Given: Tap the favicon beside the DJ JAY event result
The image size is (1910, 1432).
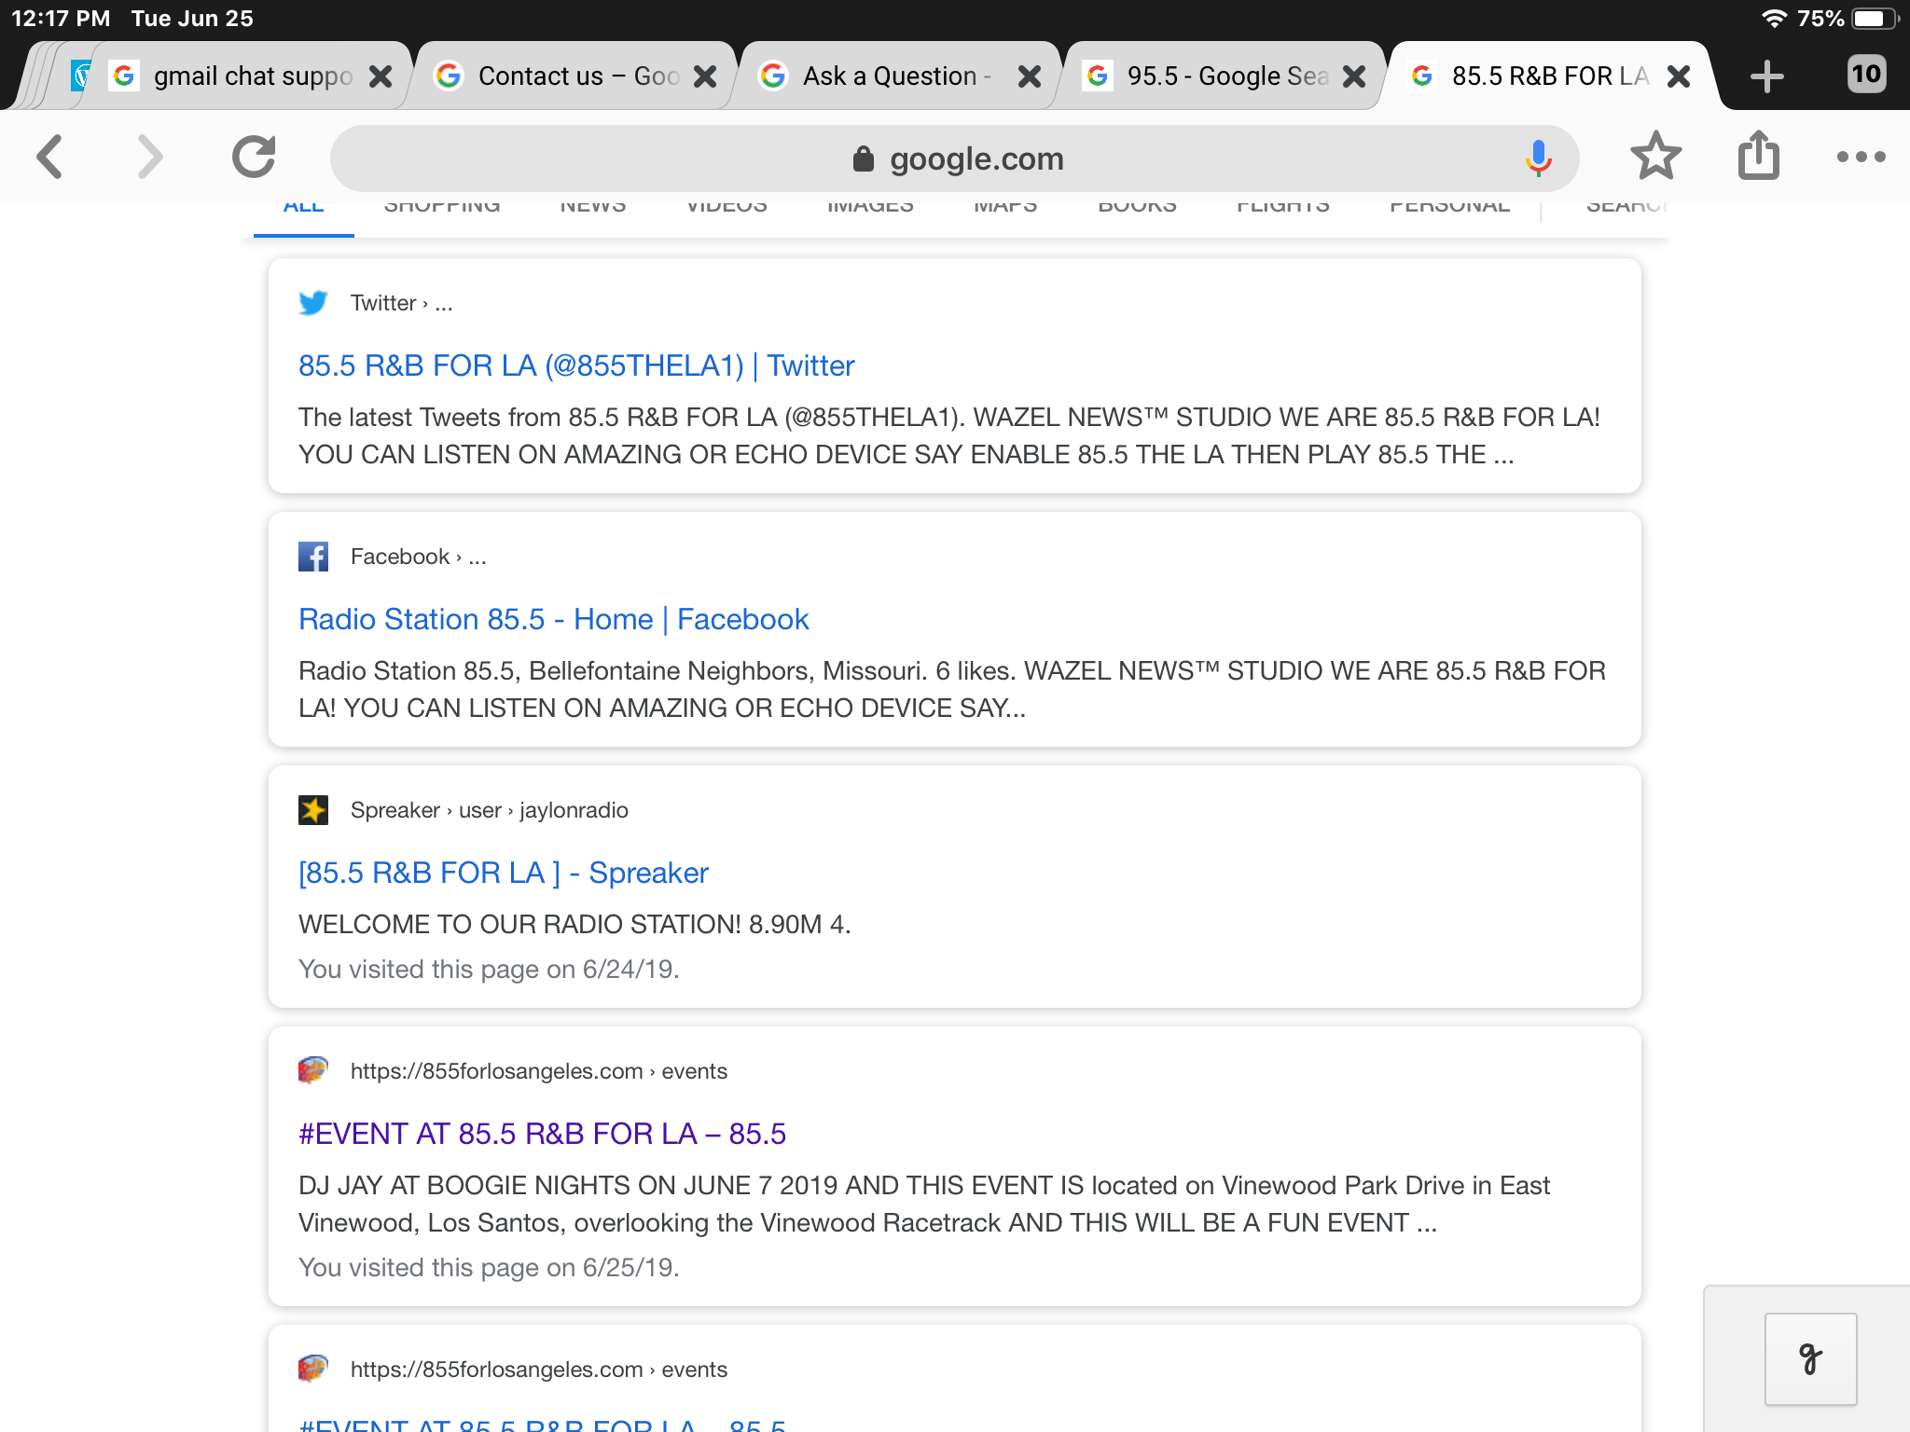Looking at the screenshot, I should tap(313, 1070).
